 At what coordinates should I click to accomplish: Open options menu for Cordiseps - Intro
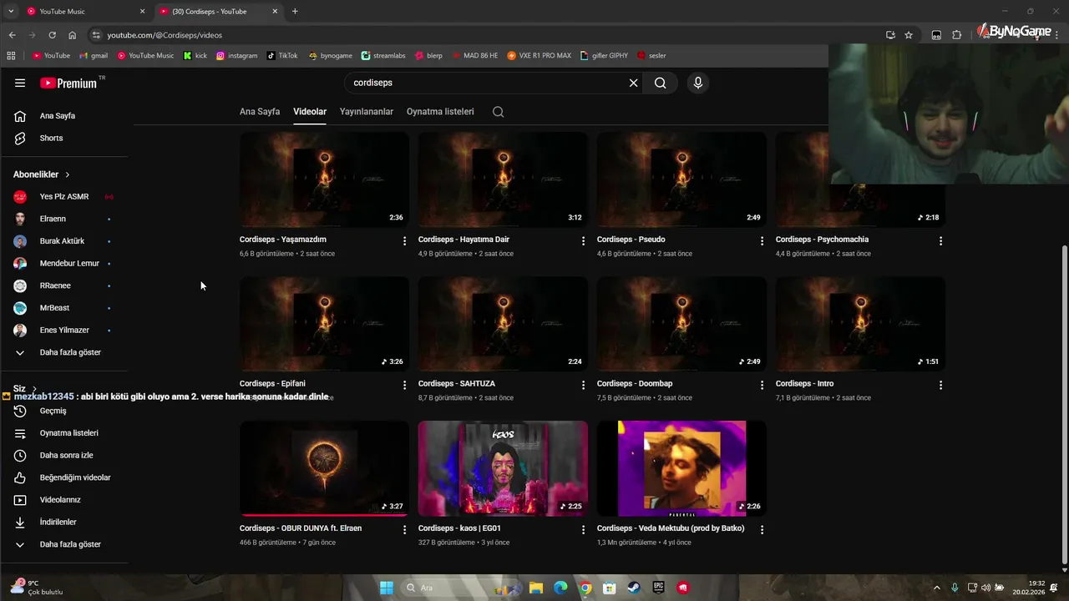(940, 385)
